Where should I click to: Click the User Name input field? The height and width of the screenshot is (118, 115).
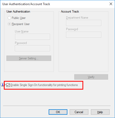coord(33,37)
